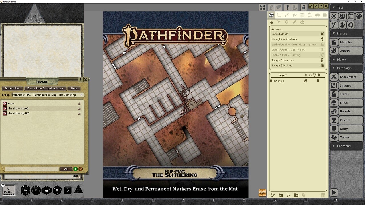
Task: Select the eraser tool in the image controls
Action: [x=302, y=22]
